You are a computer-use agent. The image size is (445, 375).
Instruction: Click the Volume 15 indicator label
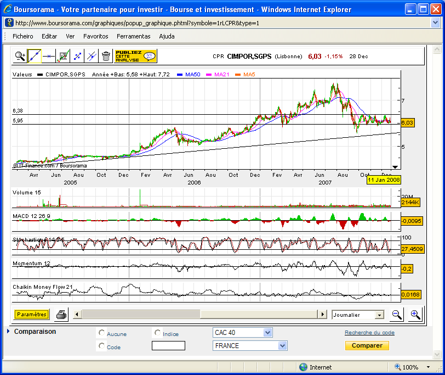pos(27,193)
